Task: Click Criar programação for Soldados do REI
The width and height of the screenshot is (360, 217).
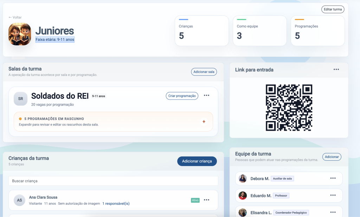Action: tap(182, 96)
